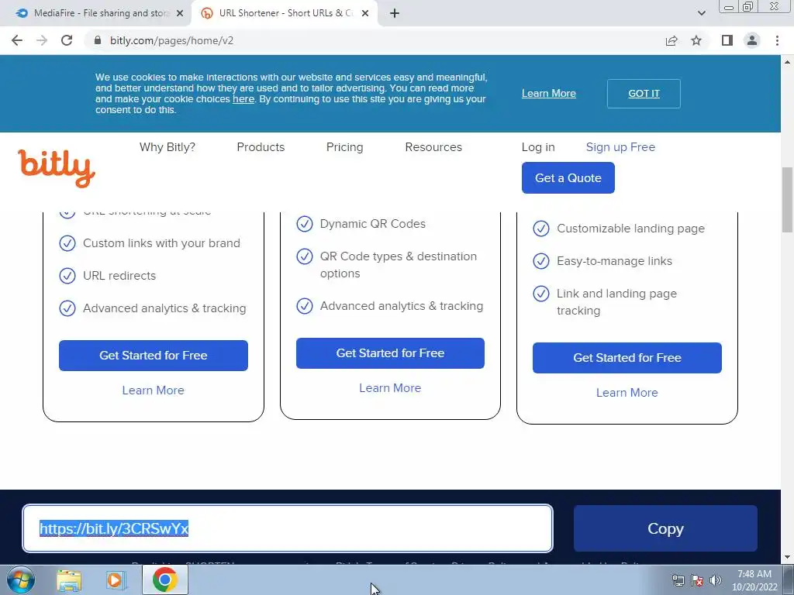The height and width of the screenshot is (595, 794).
Task: Click Log in
Action: tap(538, 147)
